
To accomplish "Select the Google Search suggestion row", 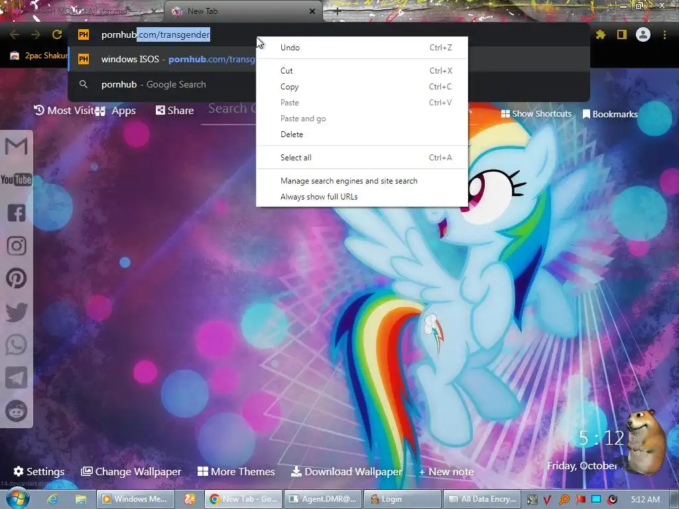I will tap(162, 84).
